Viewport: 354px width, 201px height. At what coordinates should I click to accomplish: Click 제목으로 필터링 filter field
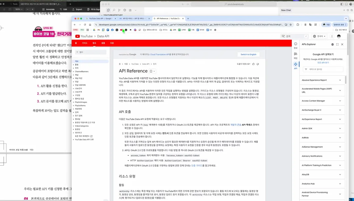coord(323,69)
